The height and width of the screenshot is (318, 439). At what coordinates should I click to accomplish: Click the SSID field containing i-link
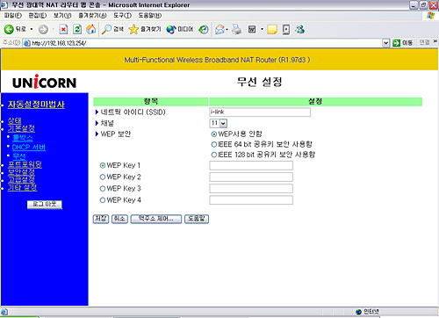(260, 112)
